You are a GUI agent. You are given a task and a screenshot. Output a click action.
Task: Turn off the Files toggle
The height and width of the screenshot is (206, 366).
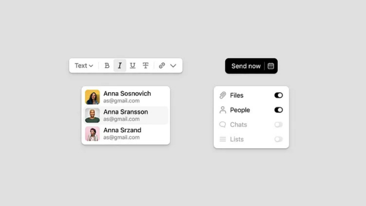point(279,96)
